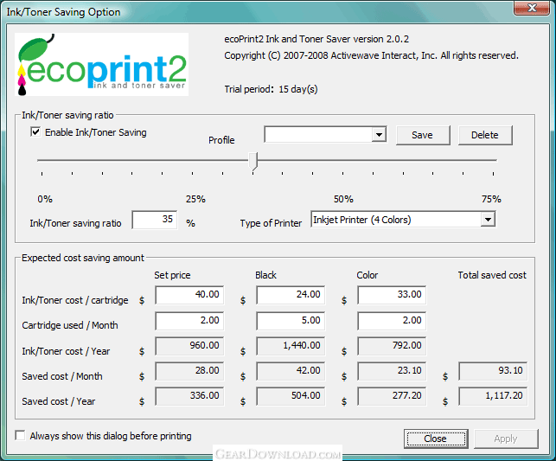Click total monthly saved cost 93.10
Screen dimensions: 556x461
click(493, 371)
